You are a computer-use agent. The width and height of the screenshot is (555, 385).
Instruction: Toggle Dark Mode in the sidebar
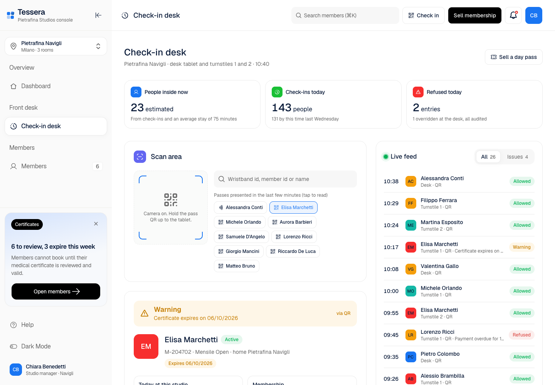coord(56,346)
